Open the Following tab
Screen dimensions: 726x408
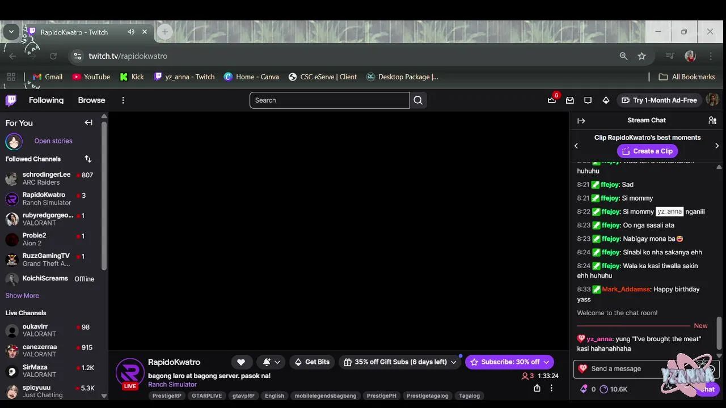click(x=46, y=100)
